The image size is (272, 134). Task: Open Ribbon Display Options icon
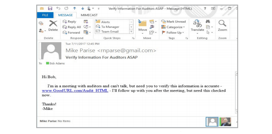pos(213,8)
